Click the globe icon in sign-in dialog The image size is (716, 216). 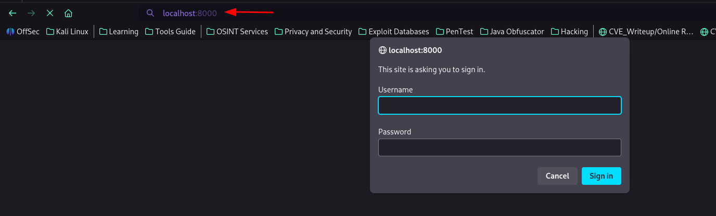tap(382, 50)
